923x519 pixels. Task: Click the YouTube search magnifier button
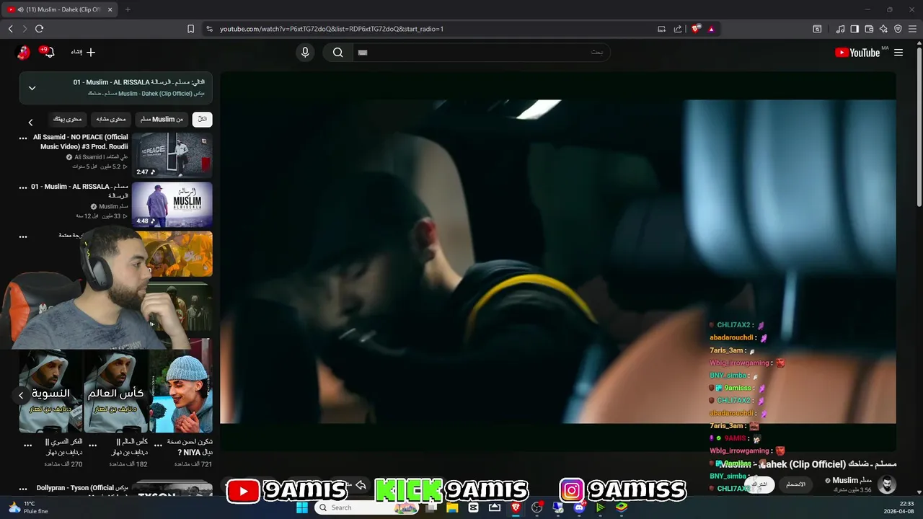[337, 52]
